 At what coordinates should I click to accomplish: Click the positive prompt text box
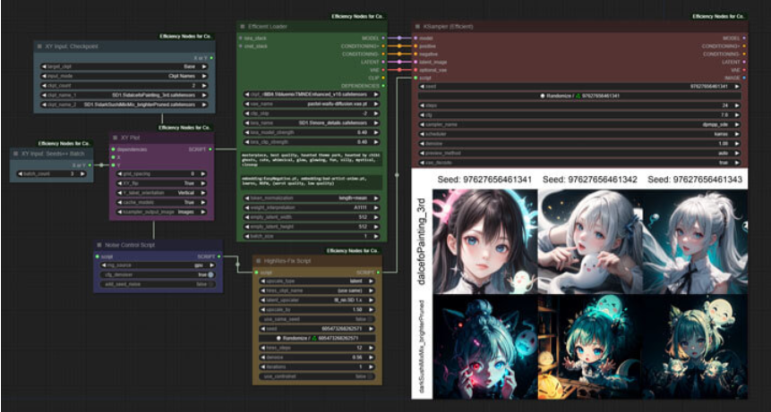click(x=312, y=159)
